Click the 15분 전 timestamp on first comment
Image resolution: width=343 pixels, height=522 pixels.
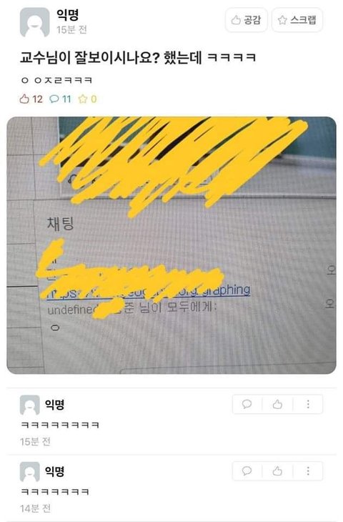(35, 442)
